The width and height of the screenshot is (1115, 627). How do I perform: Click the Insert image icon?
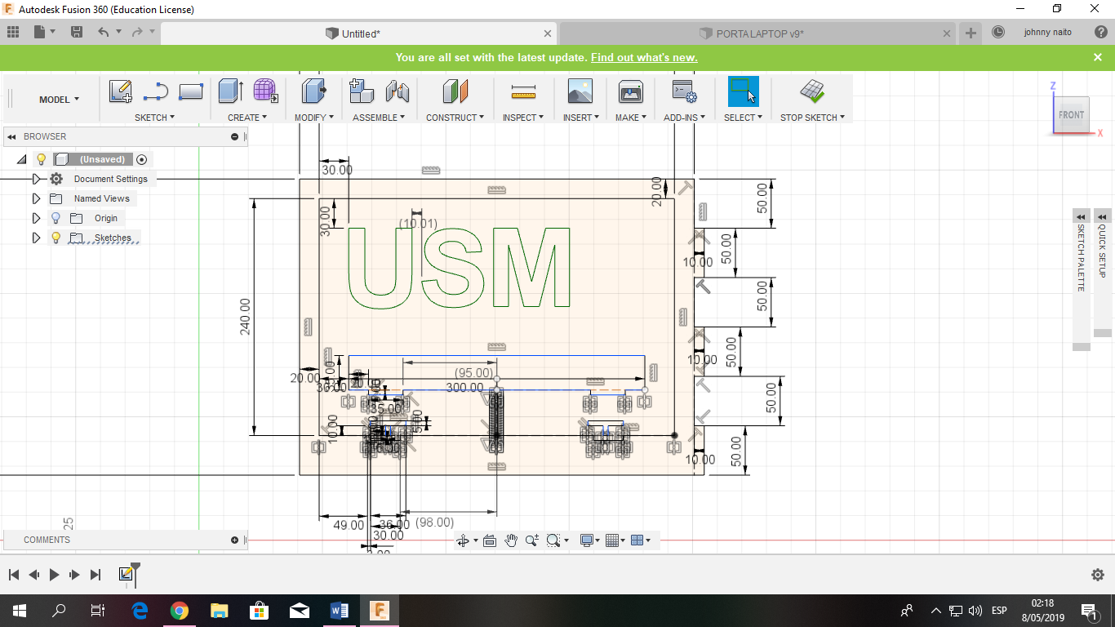point(580,91)
